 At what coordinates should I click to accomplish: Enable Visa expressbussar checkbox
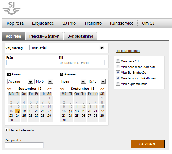[x=118, y=83]
